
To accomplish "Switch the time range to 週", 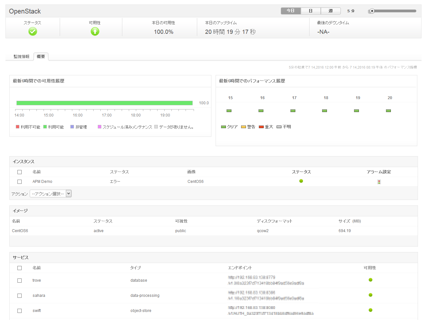I will (330, 11).
